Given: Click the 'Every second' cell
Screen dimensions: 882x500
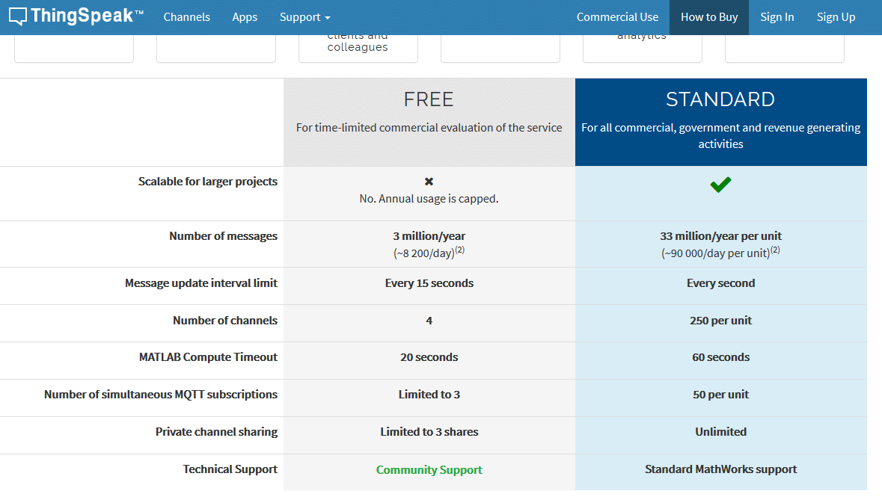Looking at the screenshot, I should tap(720, 283).
